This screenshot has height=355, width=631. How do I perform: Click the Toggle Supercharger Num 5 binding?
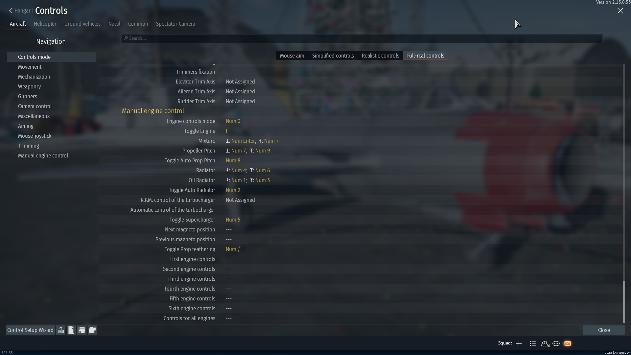pos(233,220)
